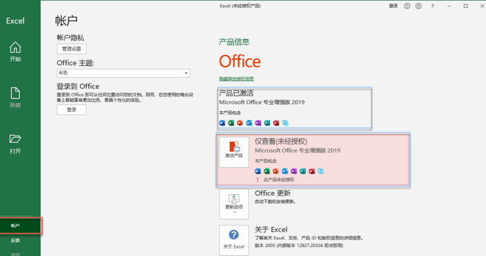The image size is (486, 256).
Task: Open the 更新选项 dropdown button
Action: click(x=234, y=204)
